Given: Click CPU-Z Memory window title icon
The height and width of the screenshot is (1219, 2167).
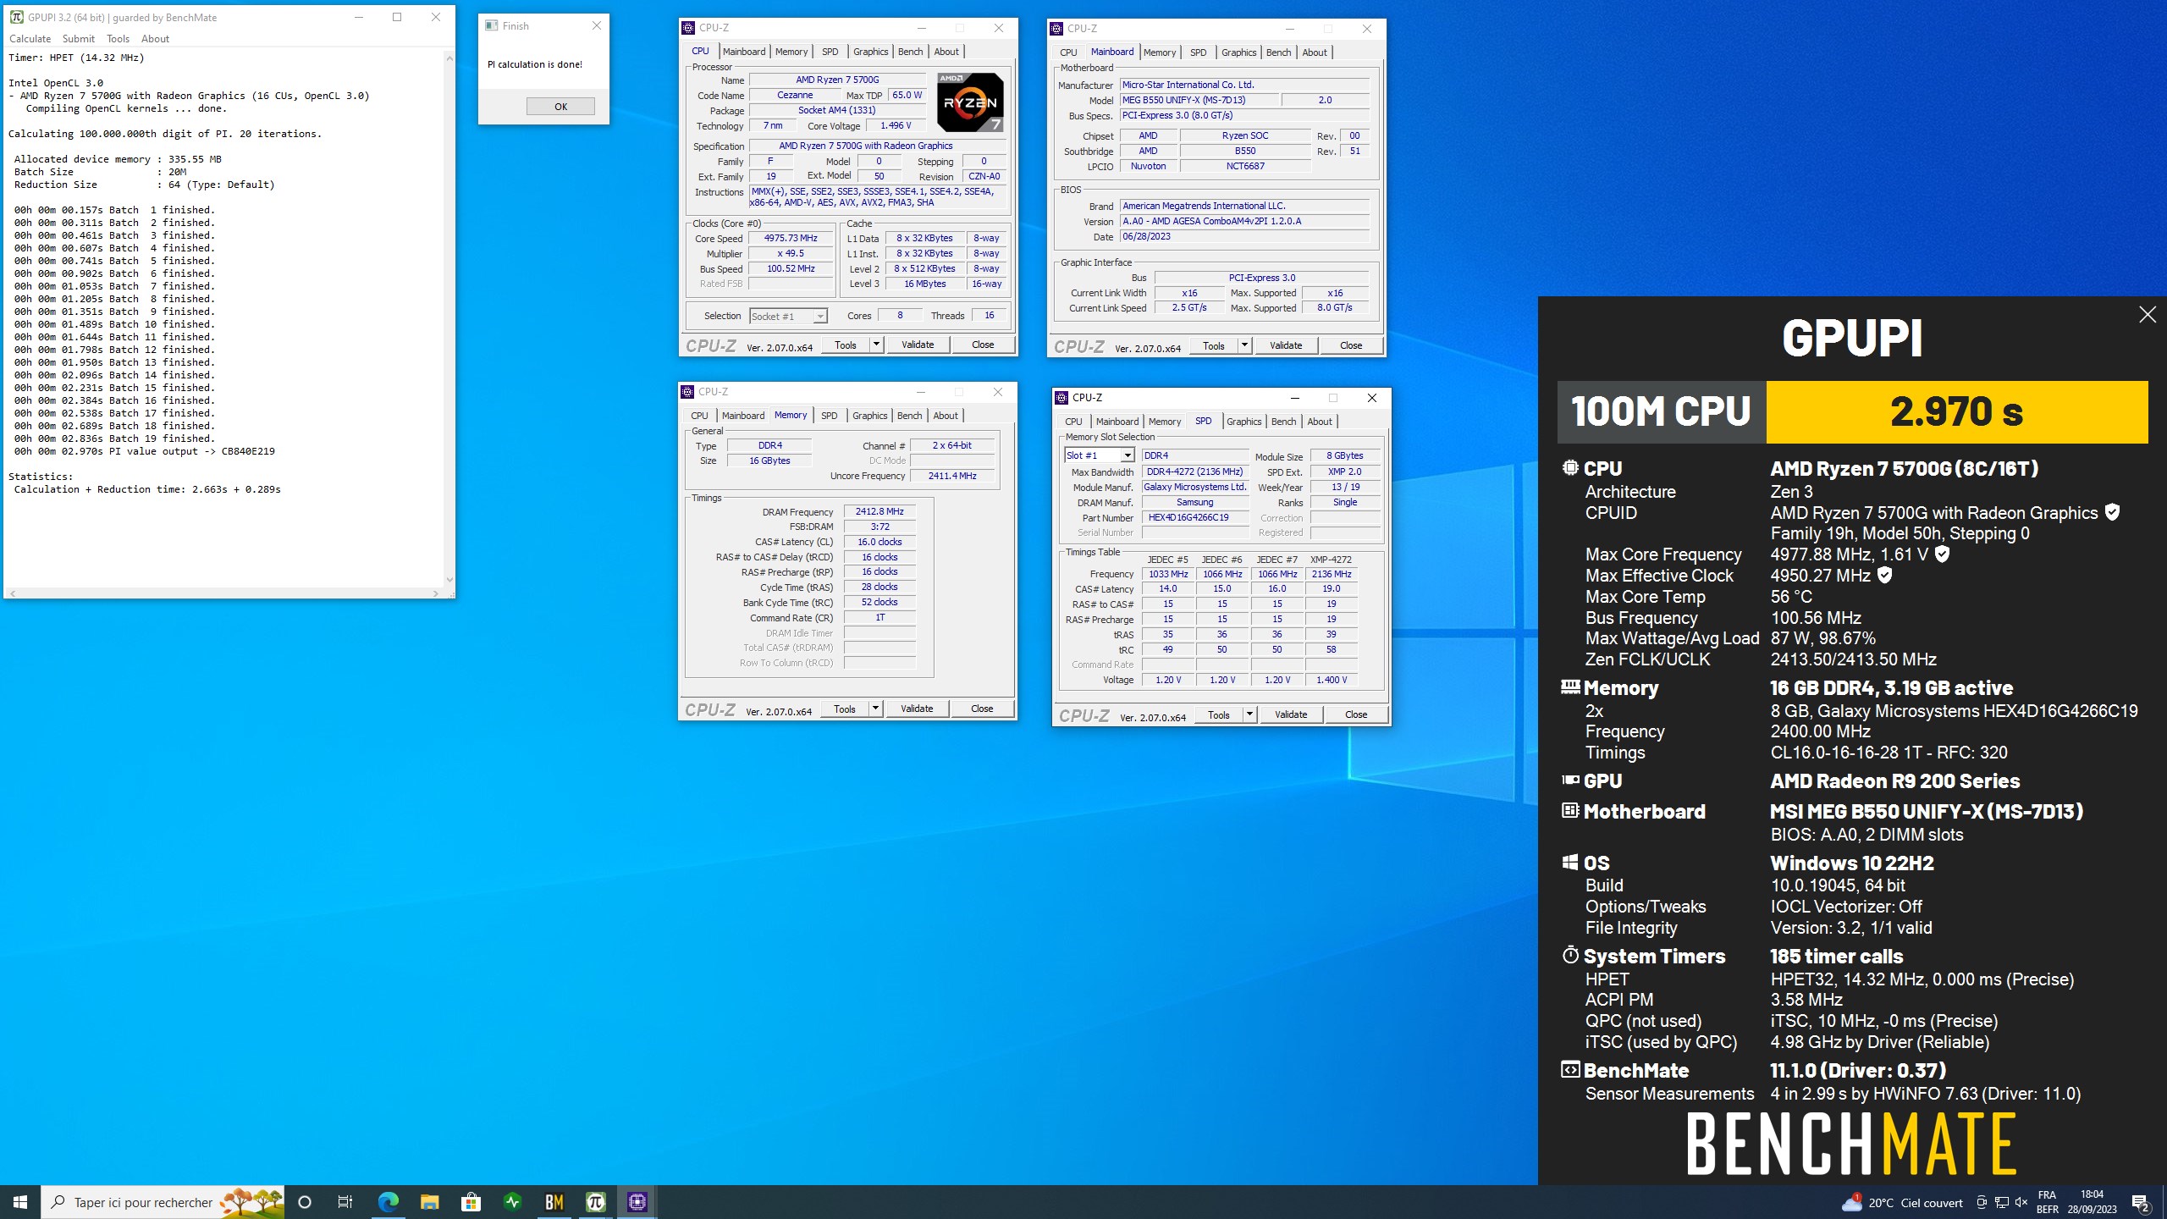Looking at the screenshot, I should [687, 392].
